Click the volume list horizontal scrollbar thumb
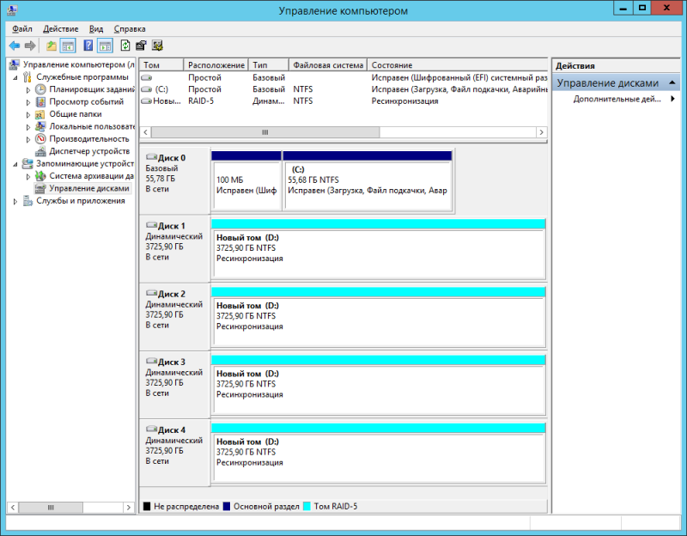This screenshot has height=536, width=687. [x=265, y=132]
